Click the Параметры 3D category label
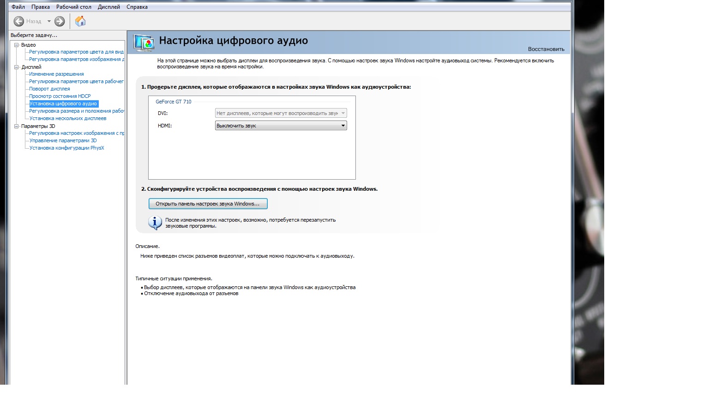Viewport: 709px width, 399px height. (x=38, y=126)
